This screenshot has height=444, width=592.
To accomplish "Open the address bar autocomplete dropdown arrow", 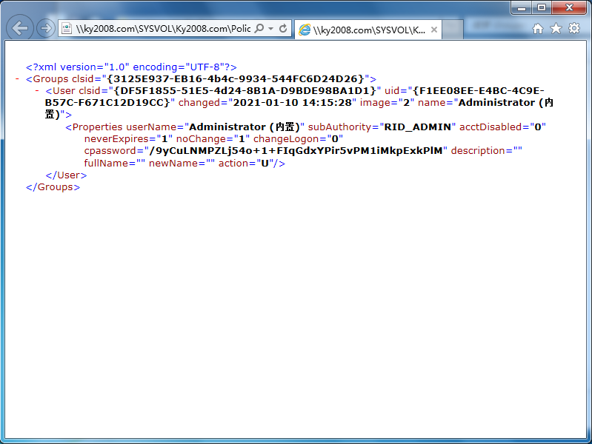I will pyautogui.click(x=270, y=29).
